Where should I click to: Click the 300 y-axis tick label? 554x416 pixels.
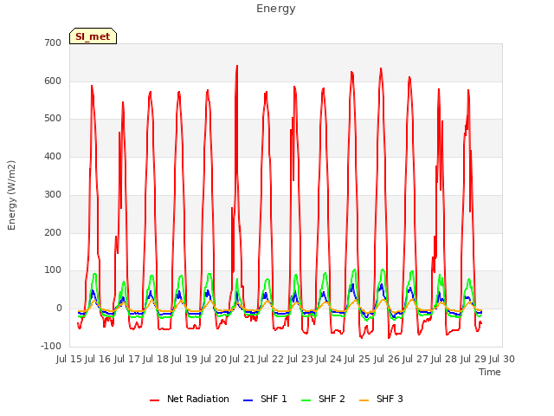[x=53, y=194]
